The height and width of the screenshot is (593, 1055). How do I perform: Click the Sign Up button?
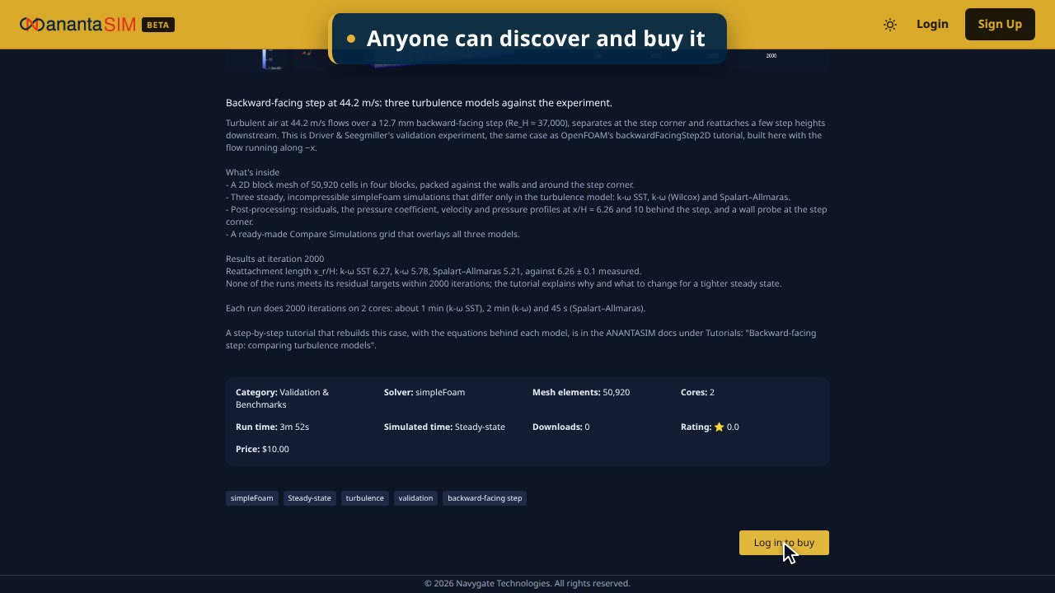pyautogui.click(x=1000, y=24)
